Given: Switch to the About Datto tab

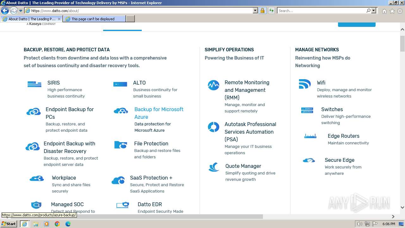Looking at the screenshot, I should click(x=32, y=19).
